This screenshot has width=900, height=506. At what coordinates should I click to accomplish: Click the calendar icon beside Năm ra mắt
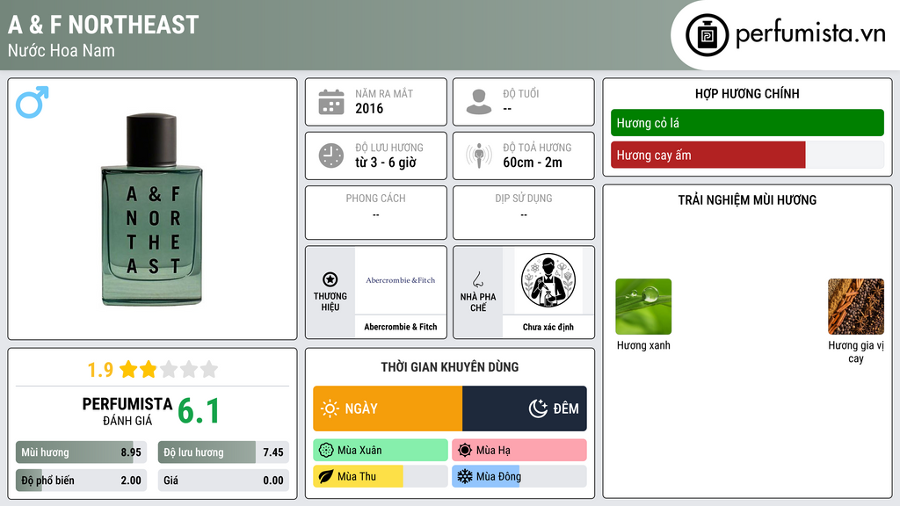click(x=331, y=102)
